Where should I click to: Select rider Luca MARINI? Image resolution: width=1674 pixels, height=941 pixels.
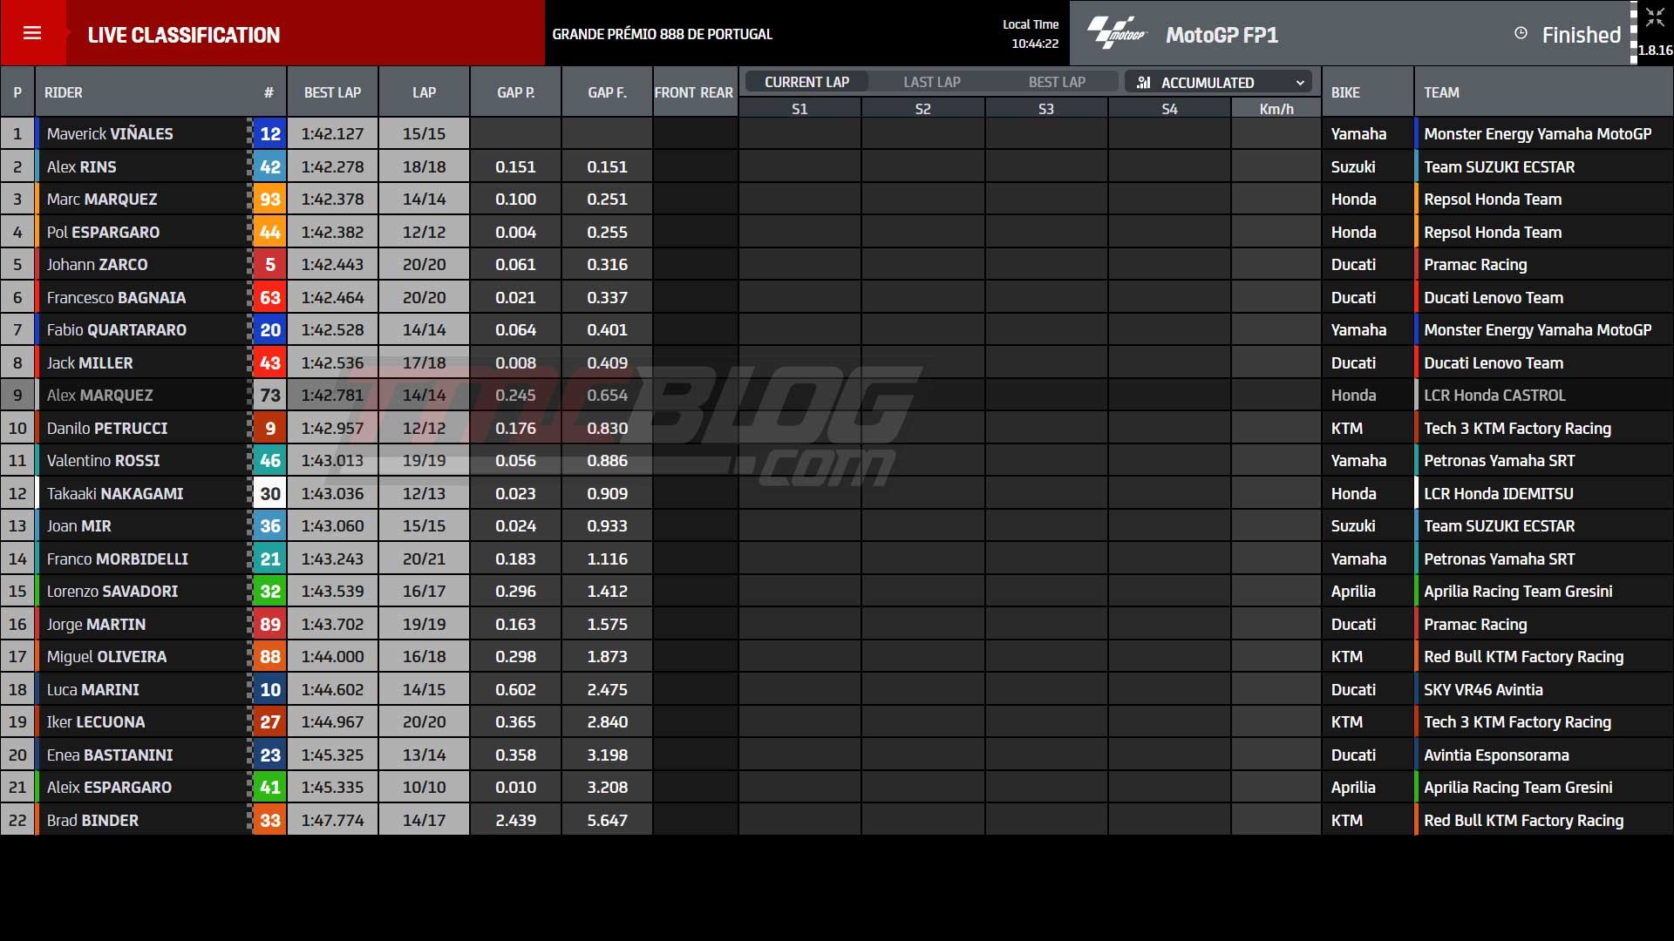point(92,689)
